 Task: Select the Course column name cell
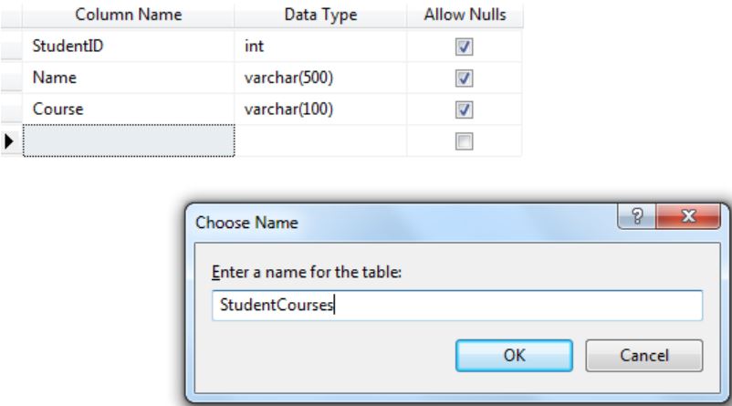click(129, 109)
